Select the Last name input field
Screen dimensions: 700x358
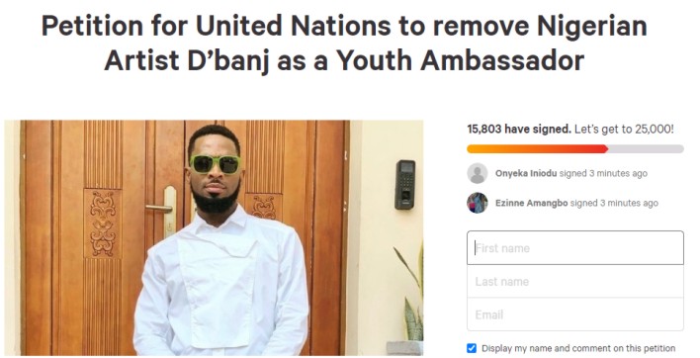pyautogui.click(x=575, y=281)
